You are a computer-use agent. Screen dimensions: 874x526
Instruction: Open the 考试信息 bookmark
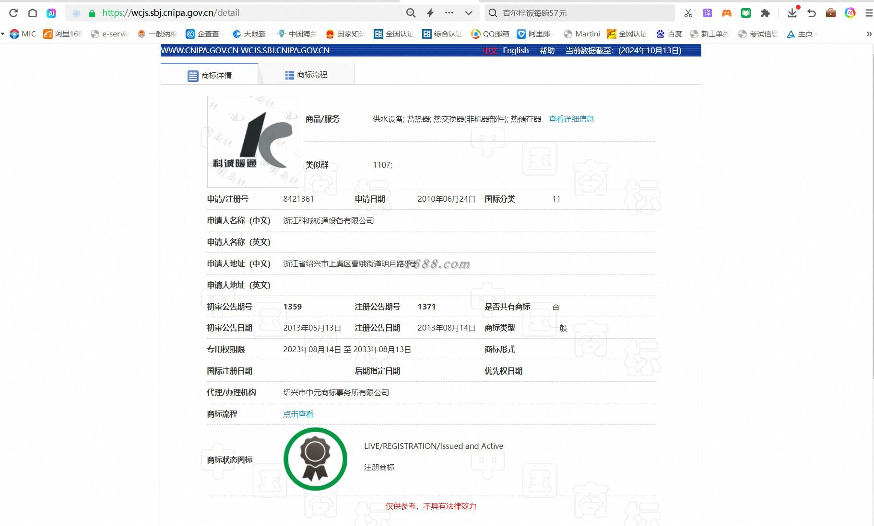[758, 34]
